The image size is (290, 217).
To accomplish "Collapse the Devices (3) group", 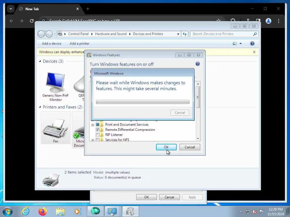I will tap(40, 61).
